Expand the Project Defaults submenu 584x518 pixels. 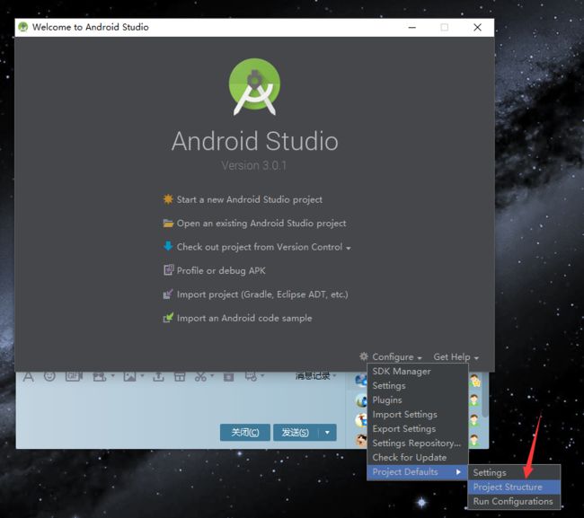coord(418,472)
